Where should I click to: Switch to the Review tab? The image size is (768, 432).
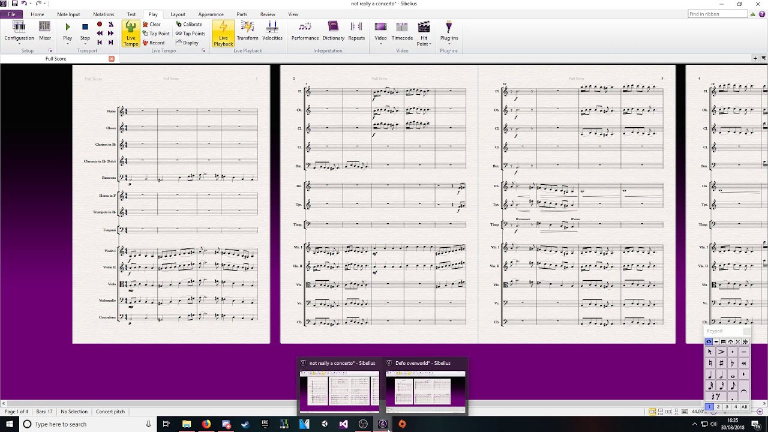pos(268,14)
